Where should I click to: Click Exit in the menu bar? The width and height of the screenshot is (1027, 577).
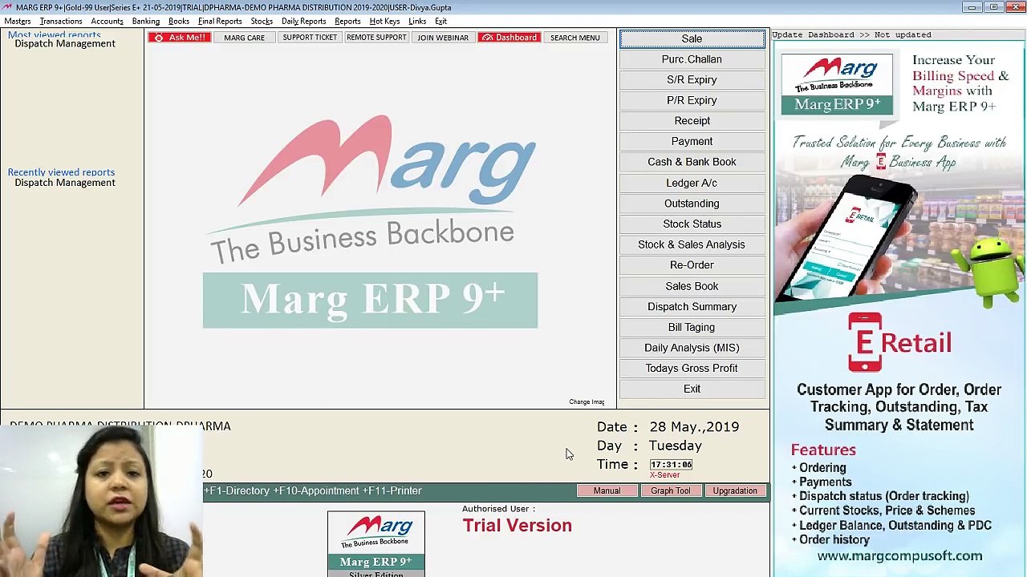(440, 21)
